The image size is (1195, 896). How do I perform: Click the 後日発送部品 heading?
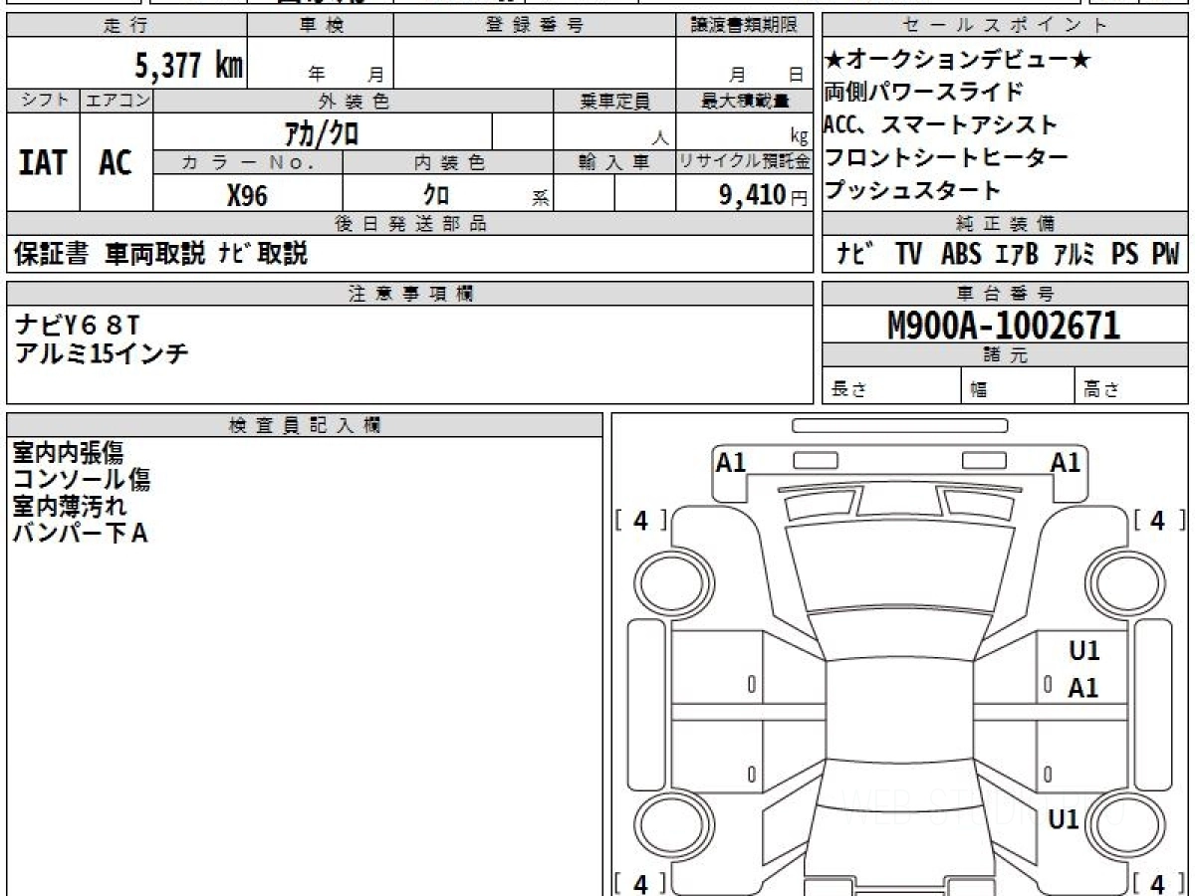pos(409,224)
